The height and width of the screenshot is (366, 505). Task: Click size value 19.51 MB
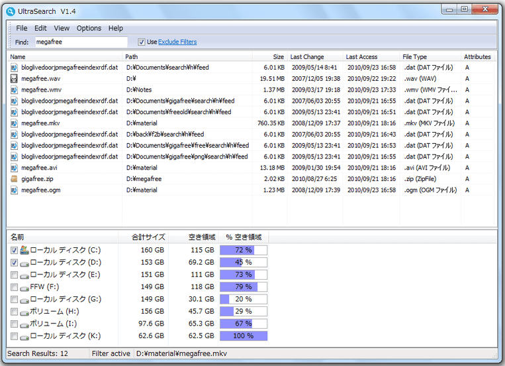tap(272, 78)
